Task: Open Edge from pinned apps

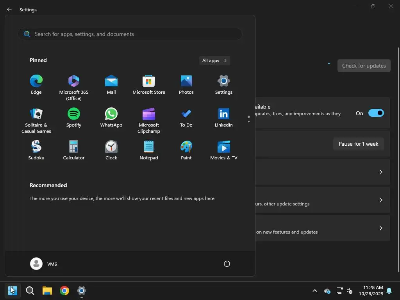Action: pyautogui.click(x=36, y=85)
